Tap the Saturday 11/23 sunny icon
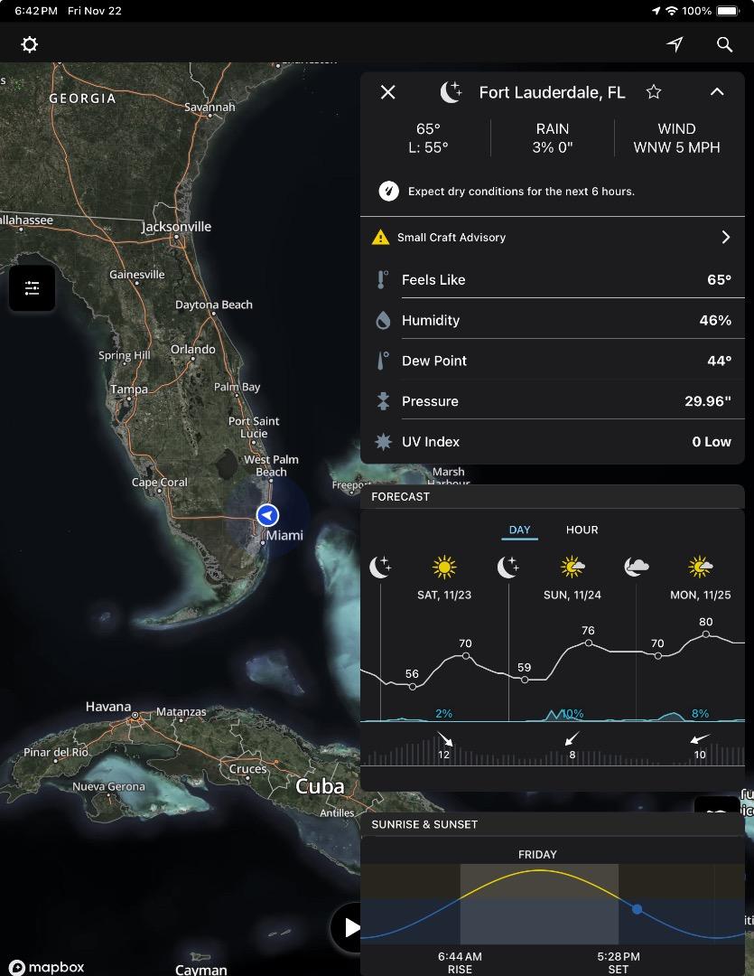 [x=443, y=568]
